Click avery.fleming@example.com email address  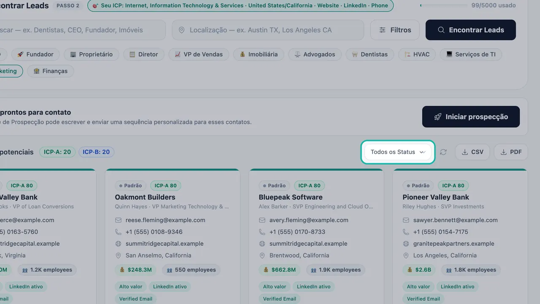pos(309,220)
